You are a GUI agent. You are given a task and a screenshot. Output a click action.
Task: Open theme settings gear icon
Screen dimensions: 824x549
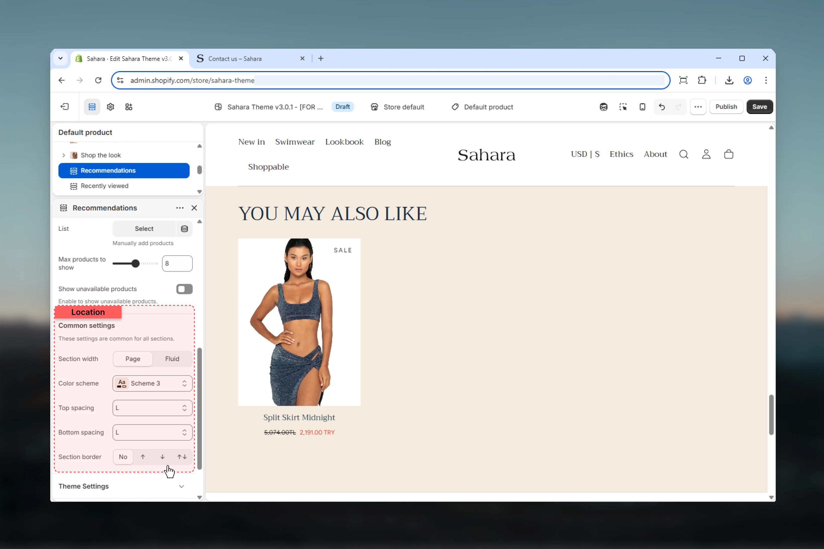tap(110, 107)
